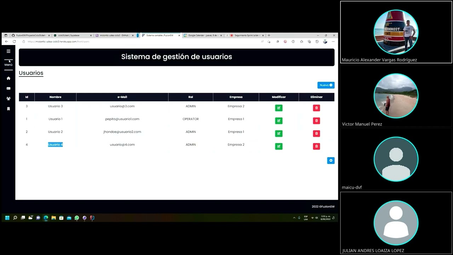Switch to ciclo3UdeA Supabase tab
The width and height of the screenshot is (453, 255).
(73, 35)
